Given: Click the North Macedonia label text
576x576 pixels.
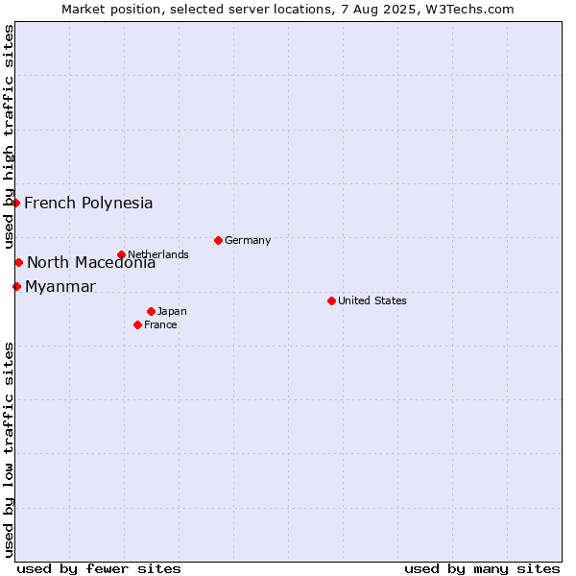Looking at the screenshot, I should (x=91, y=263).
